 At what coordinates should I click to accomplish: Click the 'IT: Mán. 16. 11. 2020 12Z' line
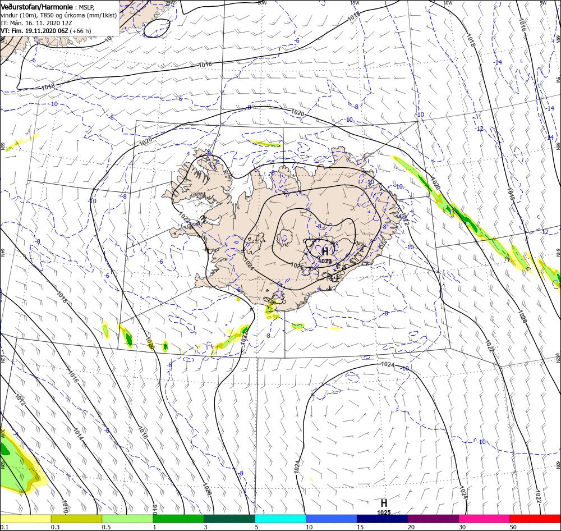click(x=36, y=23)
